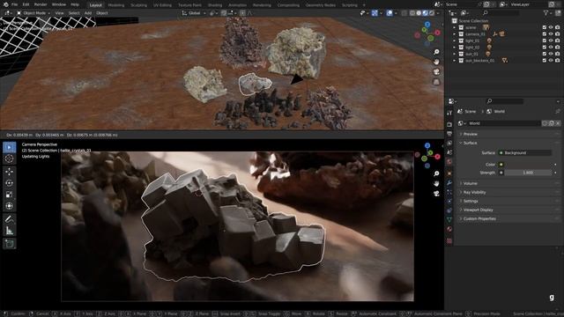Expand the light_01 collection in outliner

(455, 41)
